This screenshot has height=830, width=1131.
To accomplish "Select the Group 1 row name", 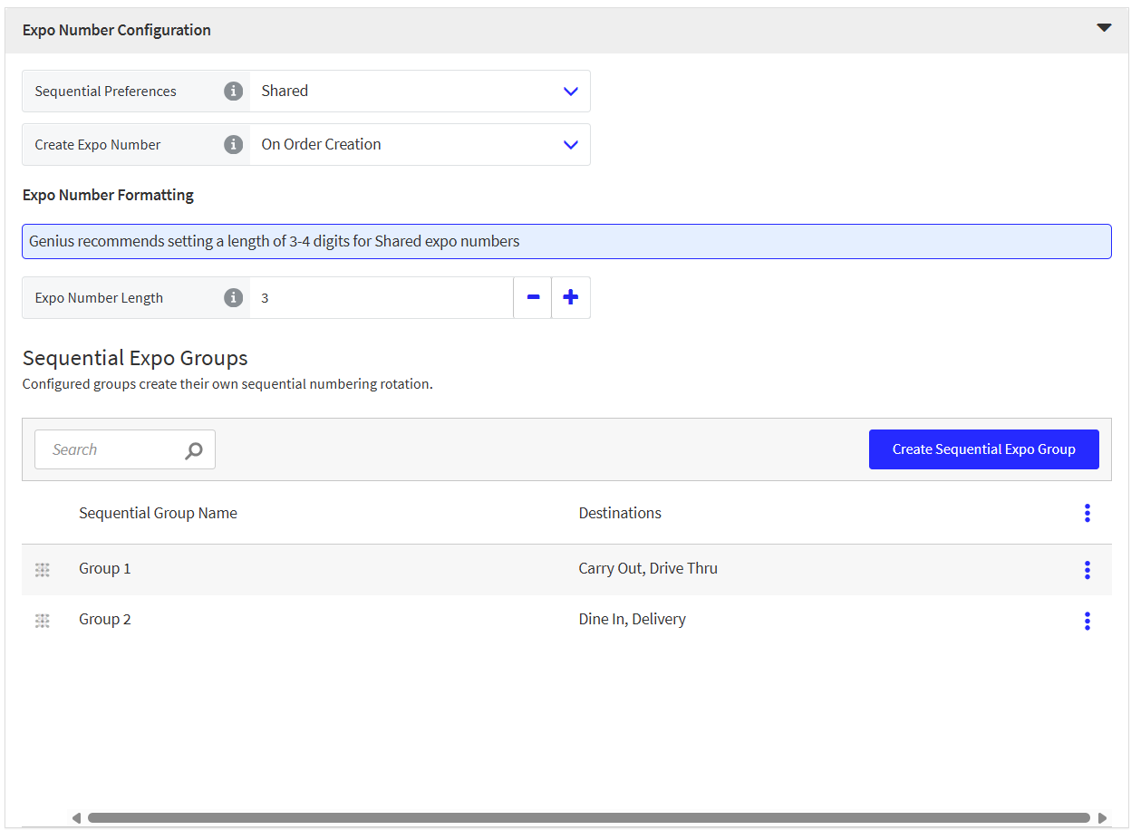I will click(x=105, y=569).
